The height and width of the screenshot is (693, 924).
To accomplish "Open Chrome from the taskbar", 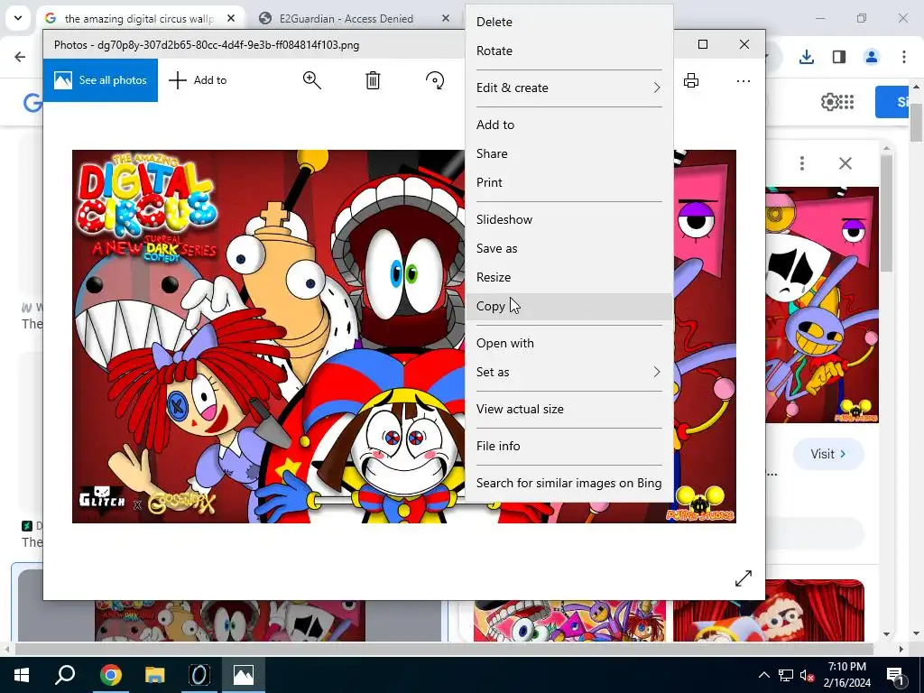I will [110, 675].
